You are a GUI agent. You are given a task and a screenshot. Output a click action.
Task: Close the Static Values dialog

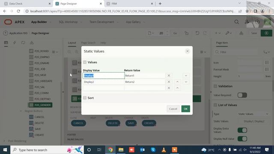(188, 51)
